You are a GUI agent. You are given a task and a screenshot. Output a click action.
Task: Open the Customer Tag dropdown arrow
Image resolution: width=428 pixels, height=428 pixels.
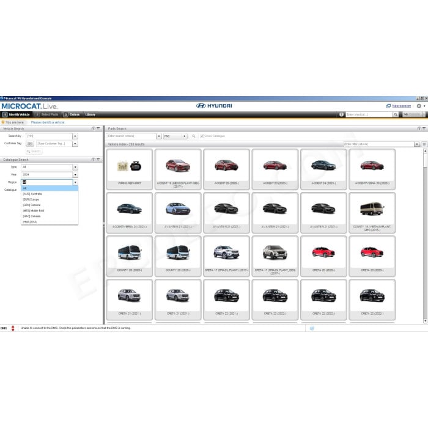(75, 144)
